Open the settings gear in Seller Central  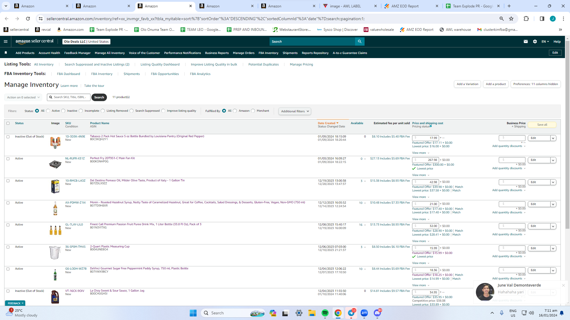535,41
